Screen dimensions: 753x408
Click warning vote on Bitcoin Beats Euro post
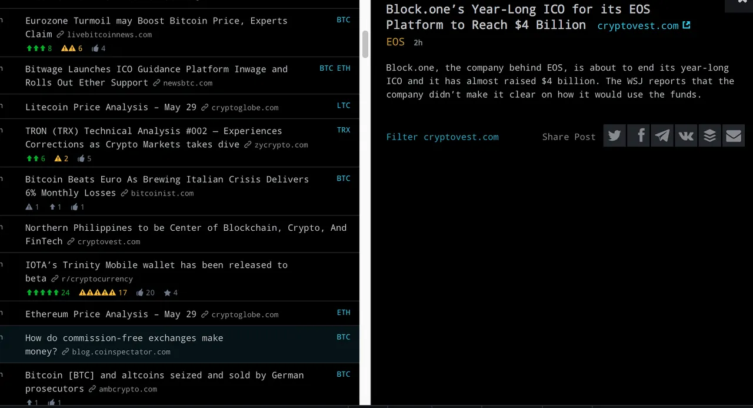click(x=32, y=207)
